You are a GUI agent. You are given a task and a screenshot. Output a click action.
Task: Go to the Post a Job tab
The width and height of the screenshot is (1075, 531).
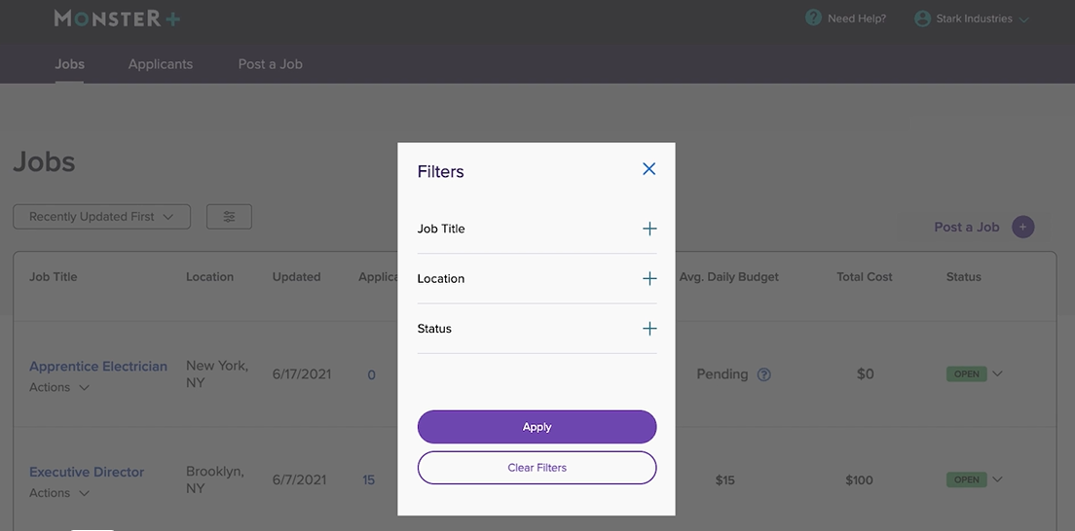click(x=270, y=64)
